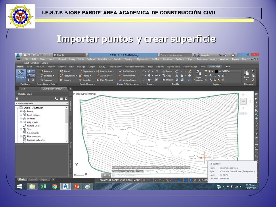Open the Surfaces menu in menu bar
Screen dimensions: 276x207
(91, 59)
